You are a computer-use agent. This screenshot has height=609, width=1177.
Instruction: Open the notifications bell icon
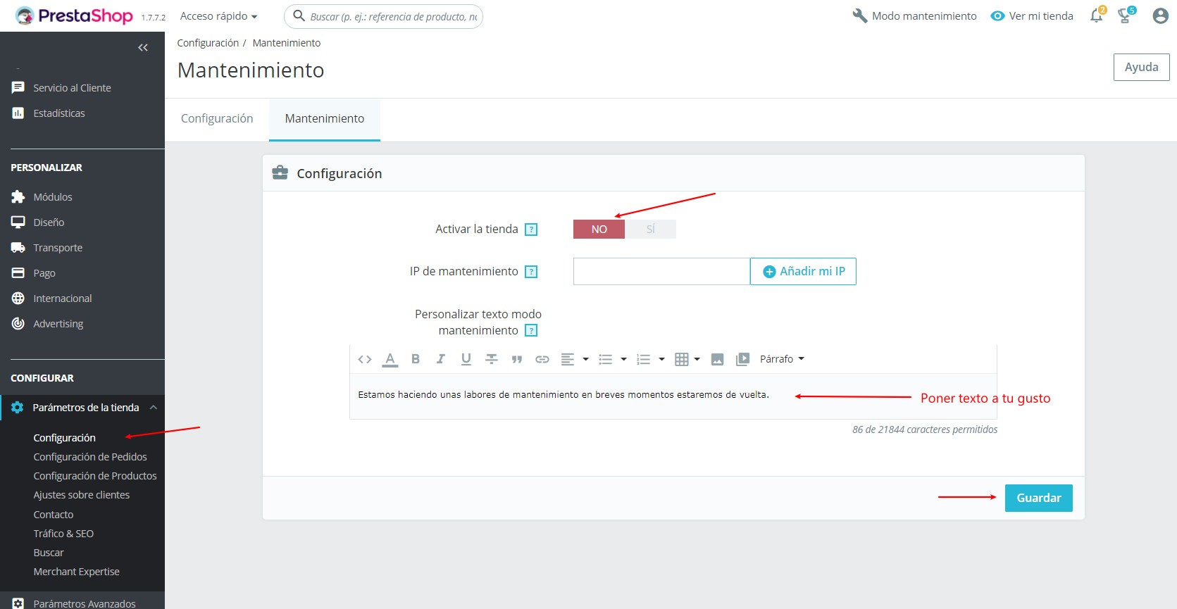[x=1096, y=15]
